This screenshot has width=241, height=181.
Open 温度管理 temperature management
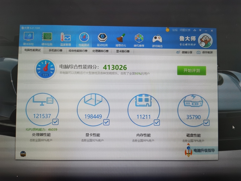coord(66,39)
